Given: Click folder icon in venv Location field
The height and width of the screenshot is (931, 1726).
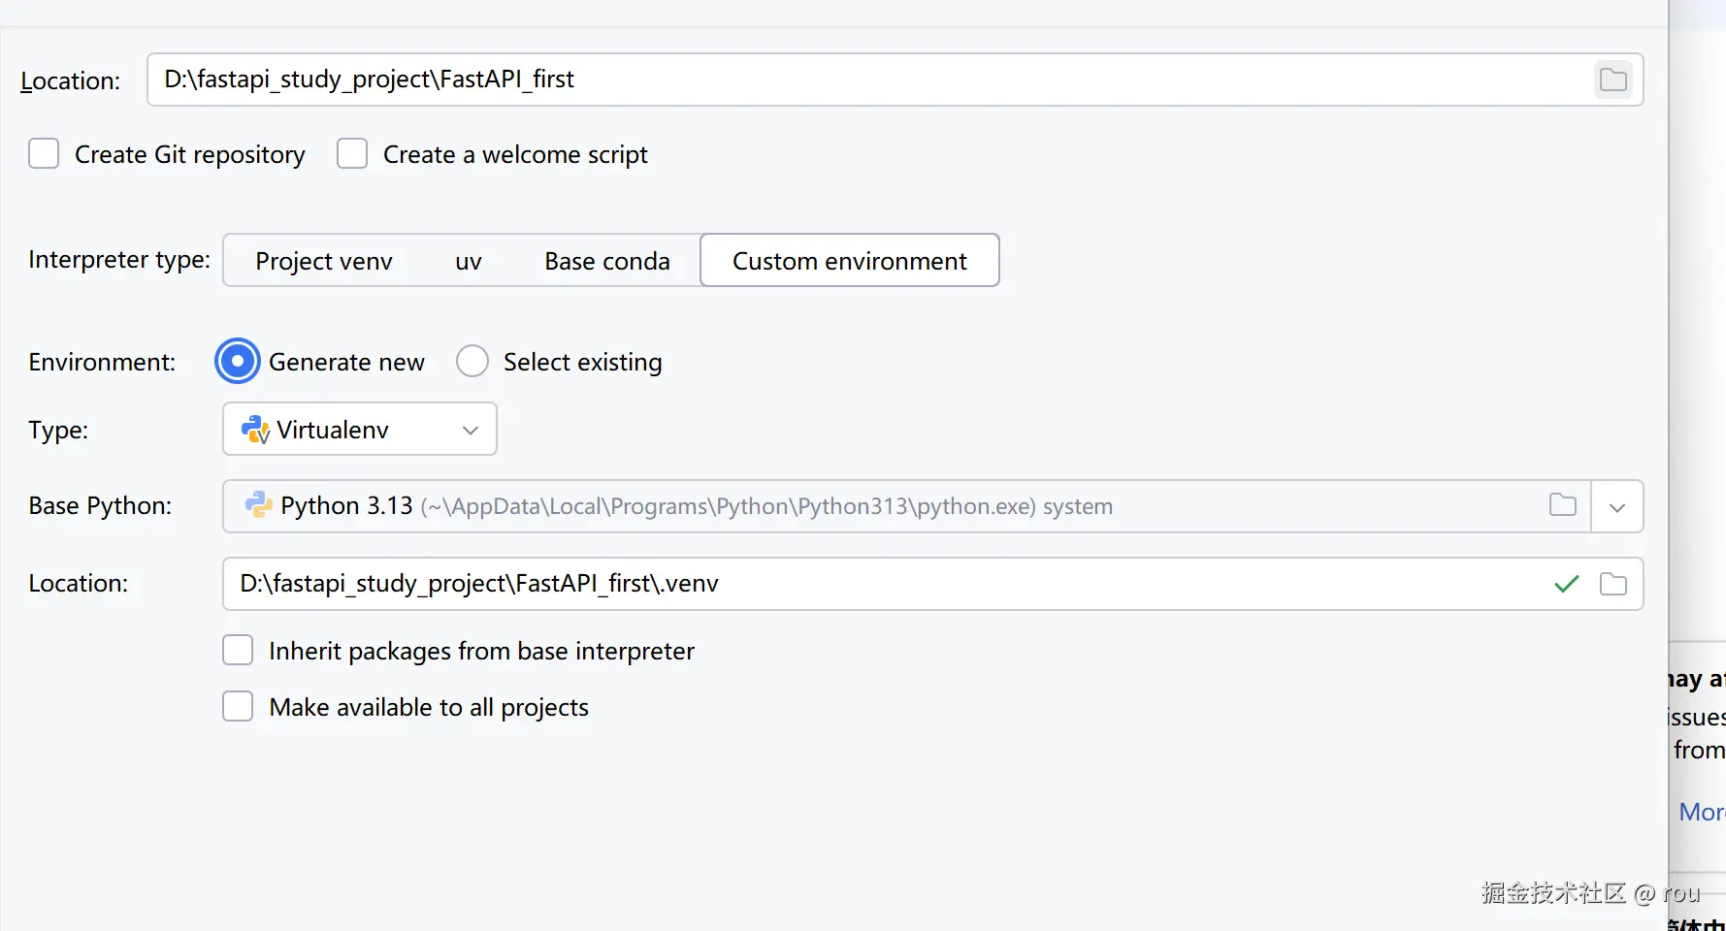Looking at the screenshot, I should click(x=1612, y=584).
